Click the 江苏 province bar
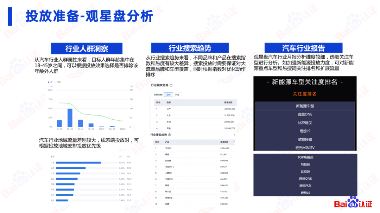 (68, 173)
